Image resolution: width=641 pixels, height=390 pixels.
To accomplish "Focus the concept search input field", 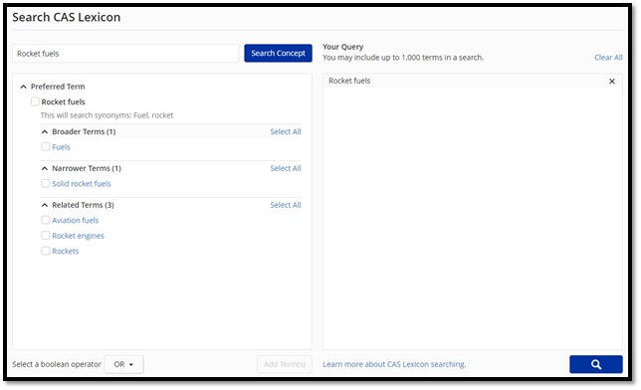I will [125, 54].
